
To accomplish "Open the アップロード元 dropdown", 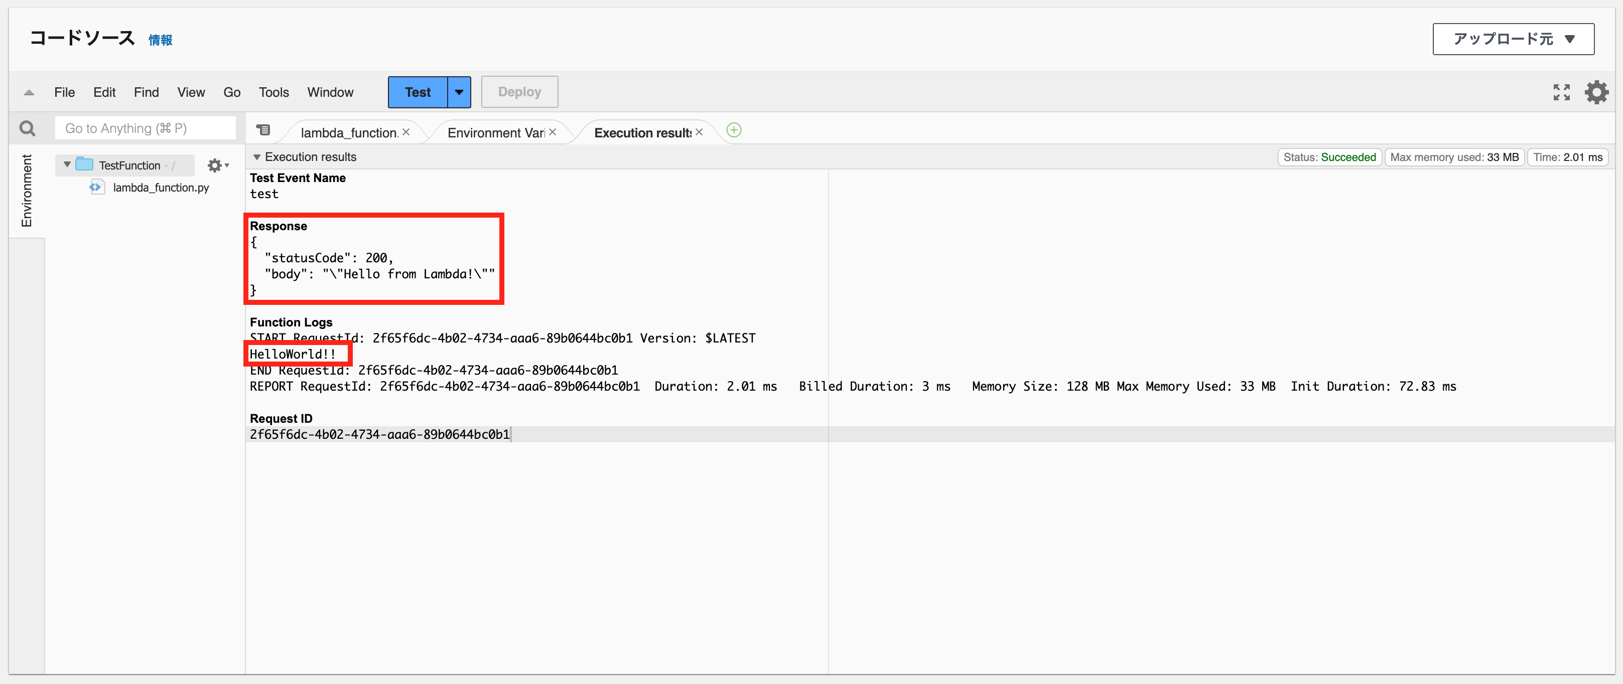I will pos(1513,39).
